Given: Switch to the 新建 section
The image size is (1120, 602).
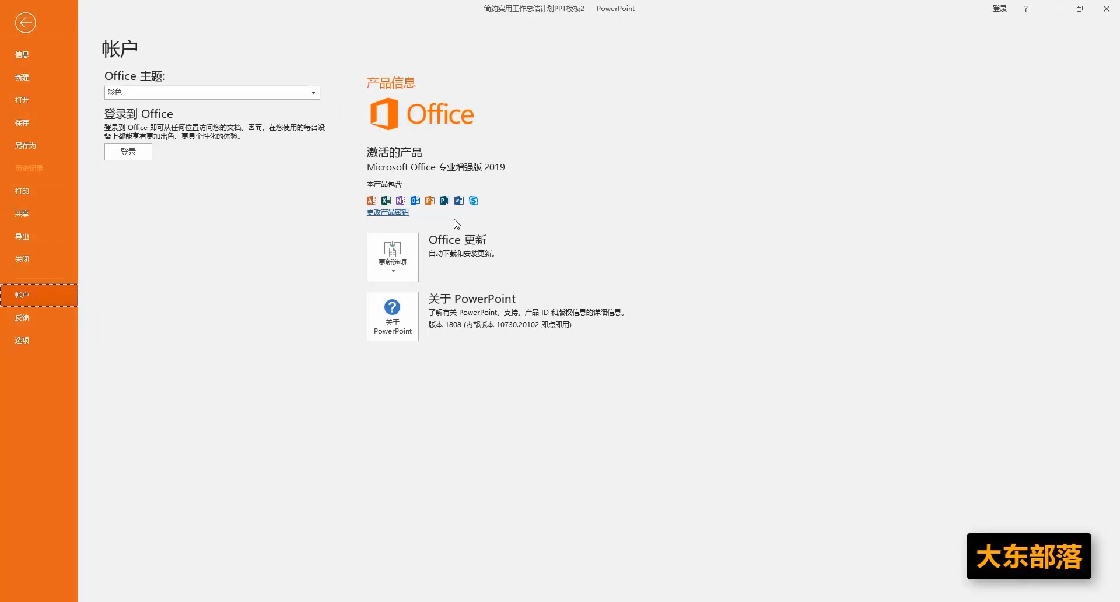Looking at the screenshot, I should pos(22,77).
